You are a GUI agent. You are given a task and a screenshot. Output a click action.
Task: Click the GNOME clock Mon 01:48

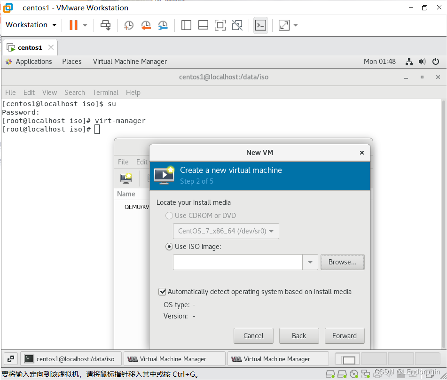coord(379,62)
